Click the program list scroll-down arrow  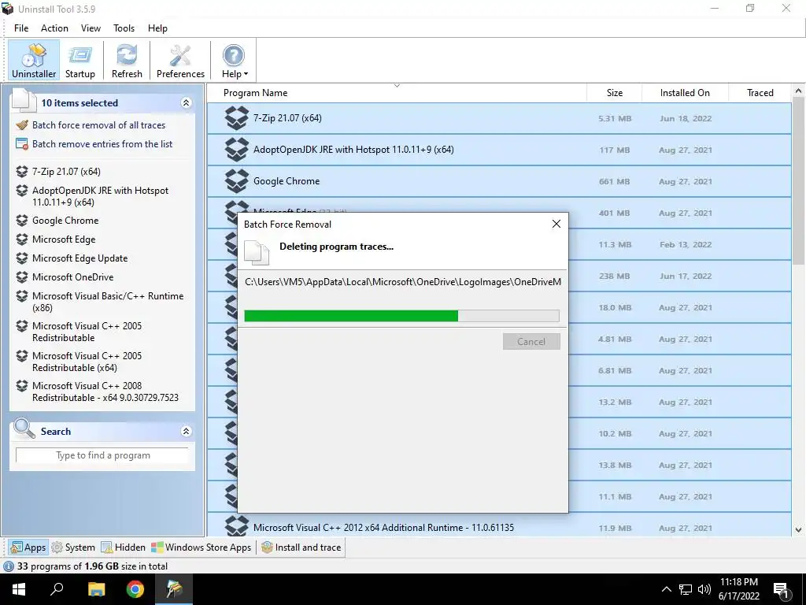point(798,529)
